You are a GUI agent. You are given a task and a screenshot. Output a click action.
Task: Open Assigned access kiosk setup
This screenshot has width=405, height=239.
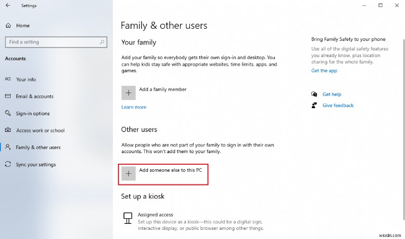click(156, 215)
